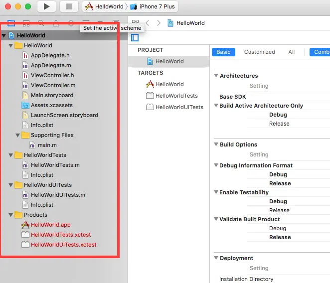Select the HelloWorldUITests target
Screen dimensions: 330x283
174,107
